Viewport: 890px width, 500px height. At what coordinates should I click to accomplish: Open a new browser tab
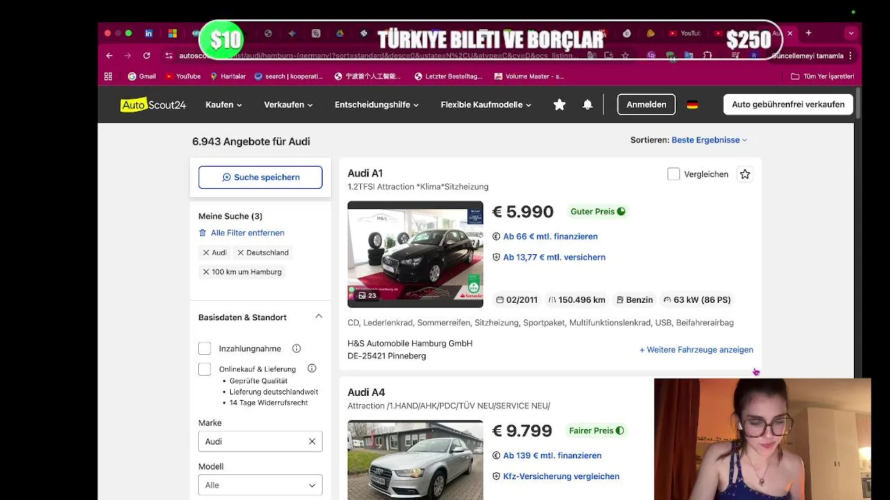[x=808, y=33]
